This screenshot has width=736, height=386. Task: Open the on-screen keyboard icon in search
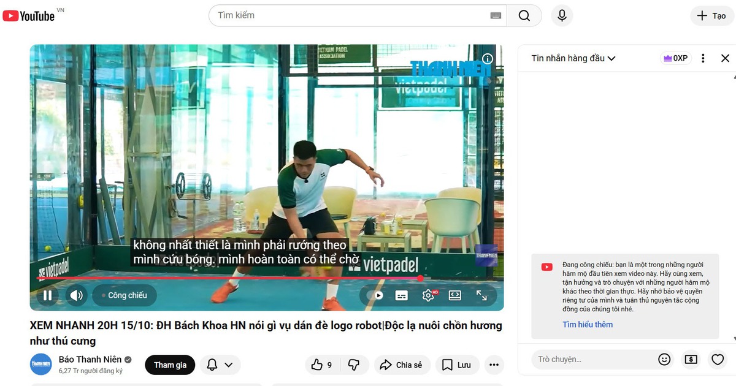[x=496, y=16]
